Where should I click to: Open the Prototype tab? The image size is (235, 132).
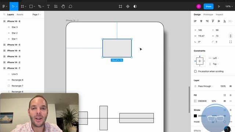208,15
